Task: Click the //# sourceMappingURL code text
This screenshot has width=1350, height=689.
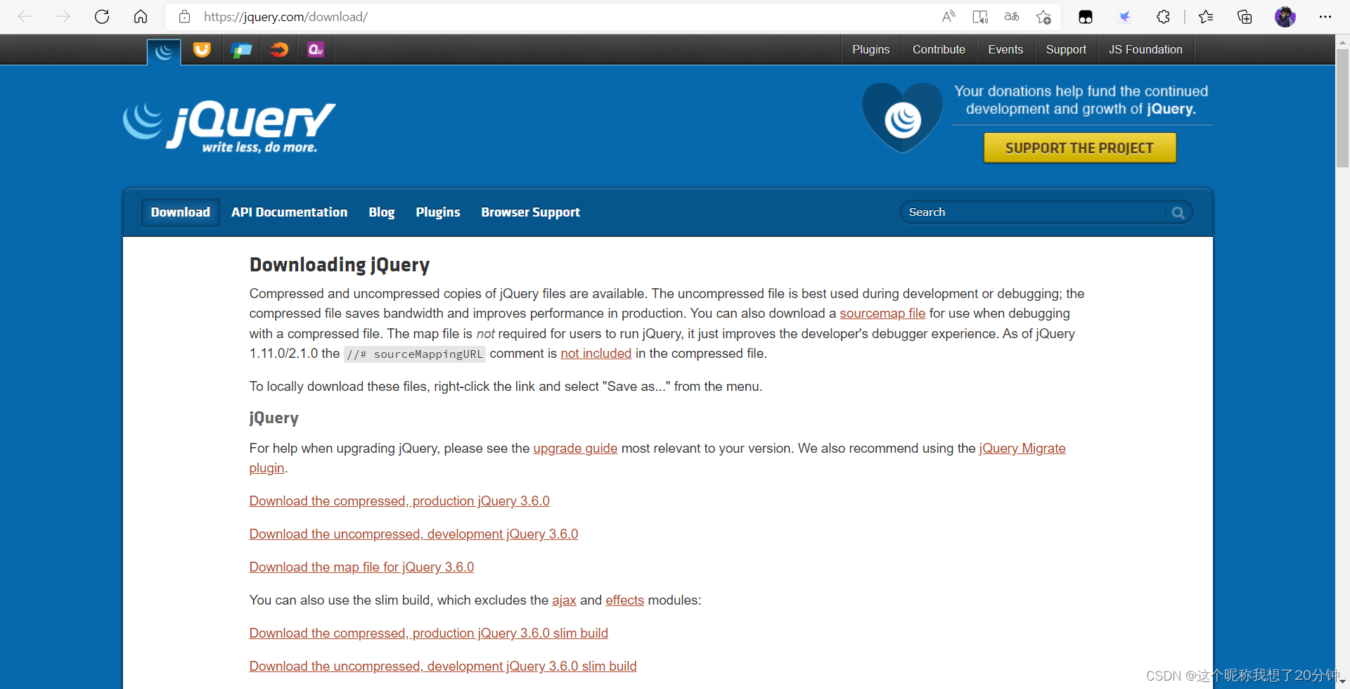Action: [x=414, y=354]
